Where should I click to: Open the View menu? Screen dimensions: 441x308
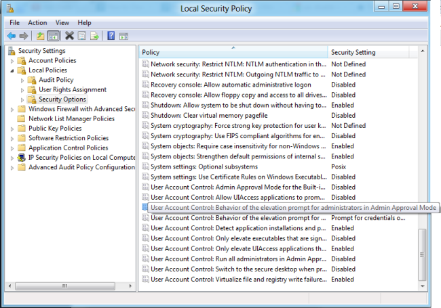coord(62,23)
